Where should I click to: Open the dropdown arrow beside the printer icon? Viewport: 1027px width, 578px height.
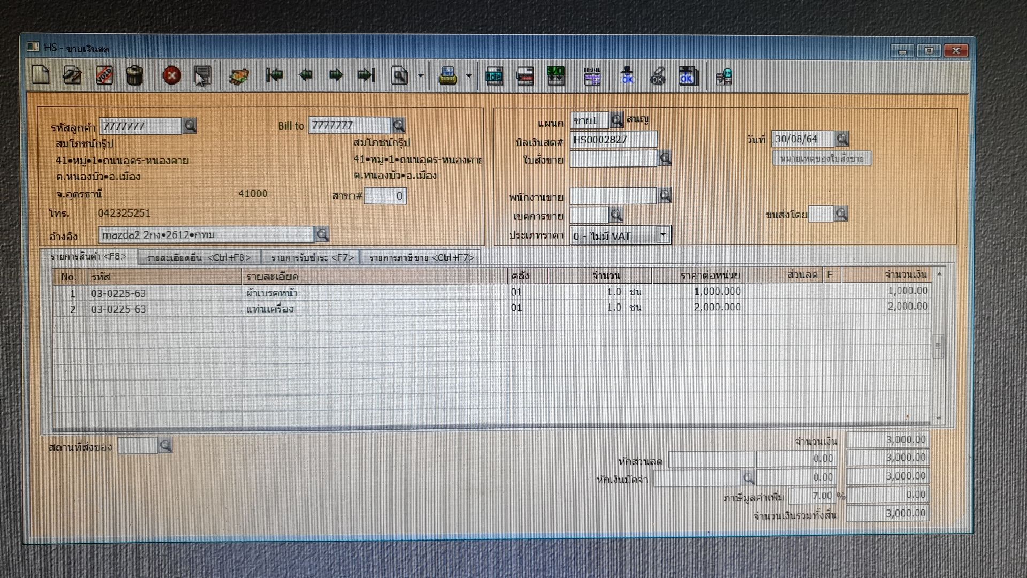pyautogui.click(x=469, y=76)
